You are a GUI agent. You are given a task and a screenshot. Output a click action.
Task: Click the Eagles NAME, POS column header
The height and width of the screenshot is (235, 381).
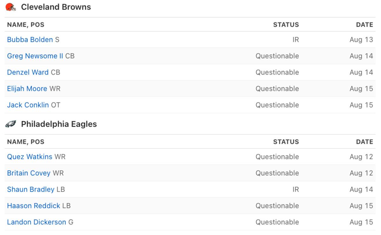[26, 142]
